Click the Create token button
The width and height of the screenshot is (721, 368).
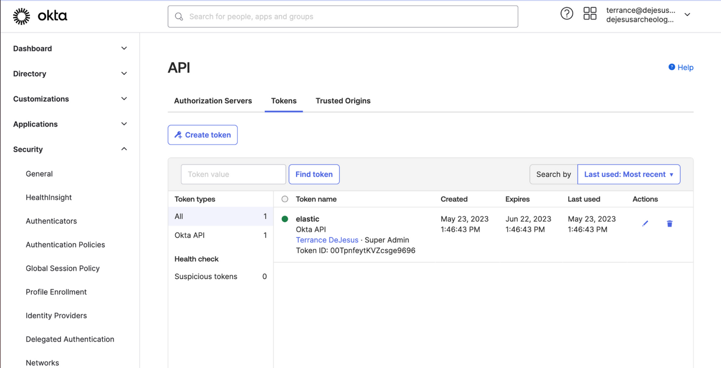click(202, 135)
